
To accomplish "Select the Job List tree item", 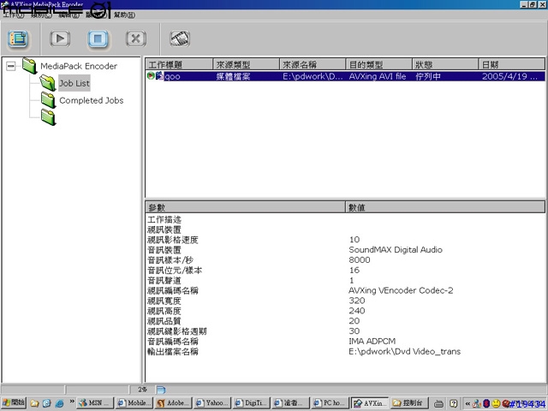I will coord(74,83).
